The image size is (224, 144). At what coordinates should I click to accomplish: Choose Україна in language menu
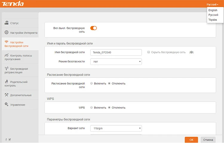coord(213,20)
